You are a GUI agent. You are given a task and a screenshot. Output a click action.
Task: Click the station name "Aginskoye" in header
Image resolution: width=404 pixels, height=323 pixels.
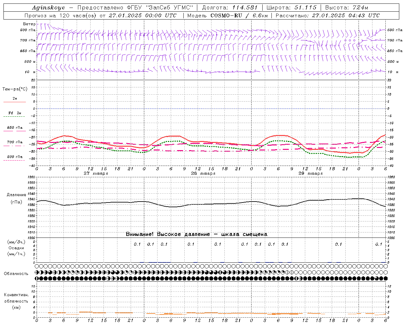(x=48, y=8)
